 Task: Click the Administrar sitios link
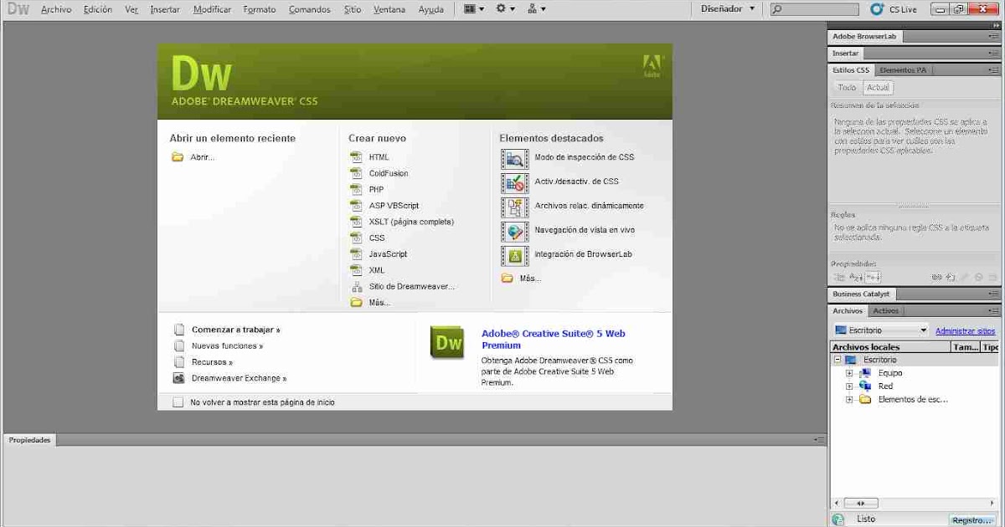click(966, 331)
